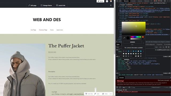This screenshot has height=96, width=171.
Task: Pick the cyan palette swatch in first row
Action: pyautogui.click(x=141, y=51)
